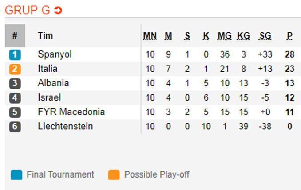The height and width of the screenshot is (190, 301).
Task: Sort by the # rank column header
Action: point(15,35)
